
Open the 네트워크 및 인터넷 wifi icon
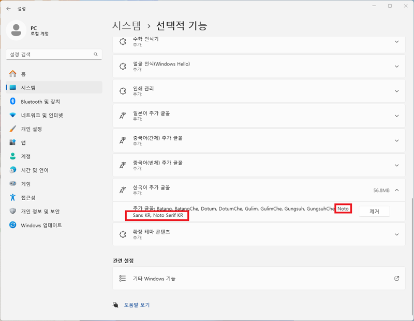coord(12,115)
